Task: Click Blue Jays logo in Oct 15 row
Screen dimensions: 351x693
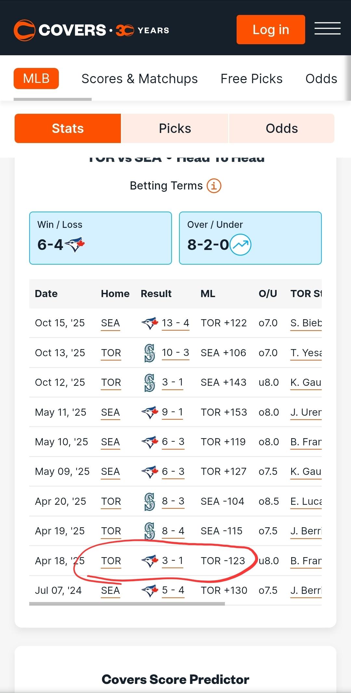Action: 149,323
